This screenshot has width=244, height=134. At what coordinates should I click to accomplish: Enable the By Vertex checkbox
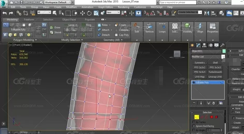point(194,122)
